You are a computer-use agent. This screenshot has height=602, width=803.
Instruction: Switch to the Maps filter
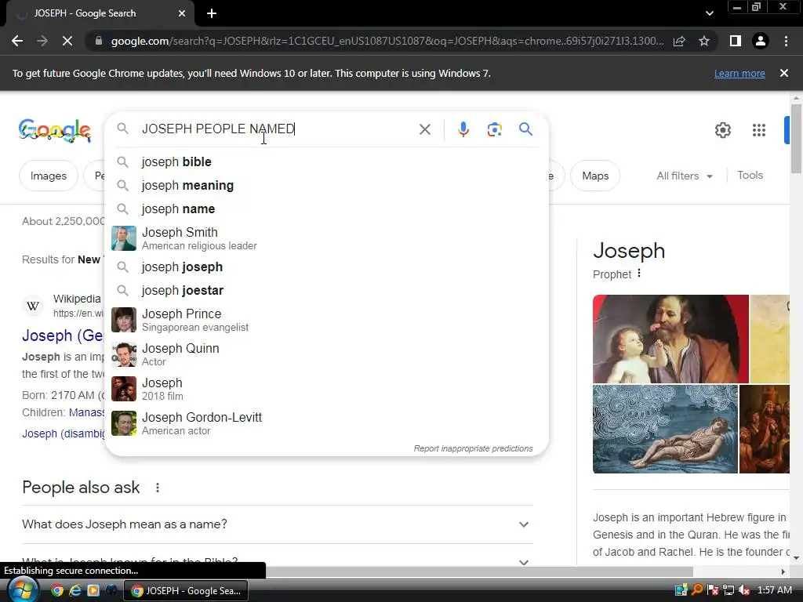[595, 176]
